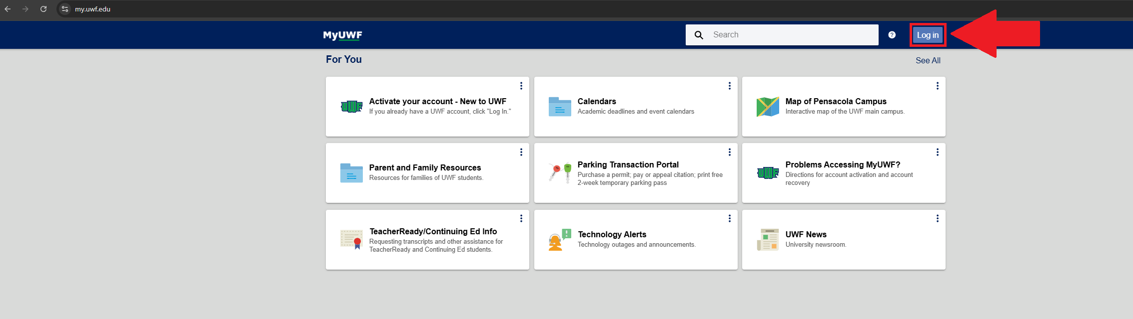Click UWF logo on Problems Accessing MyUWF card

pyautogui.click(x=768, y=173)
